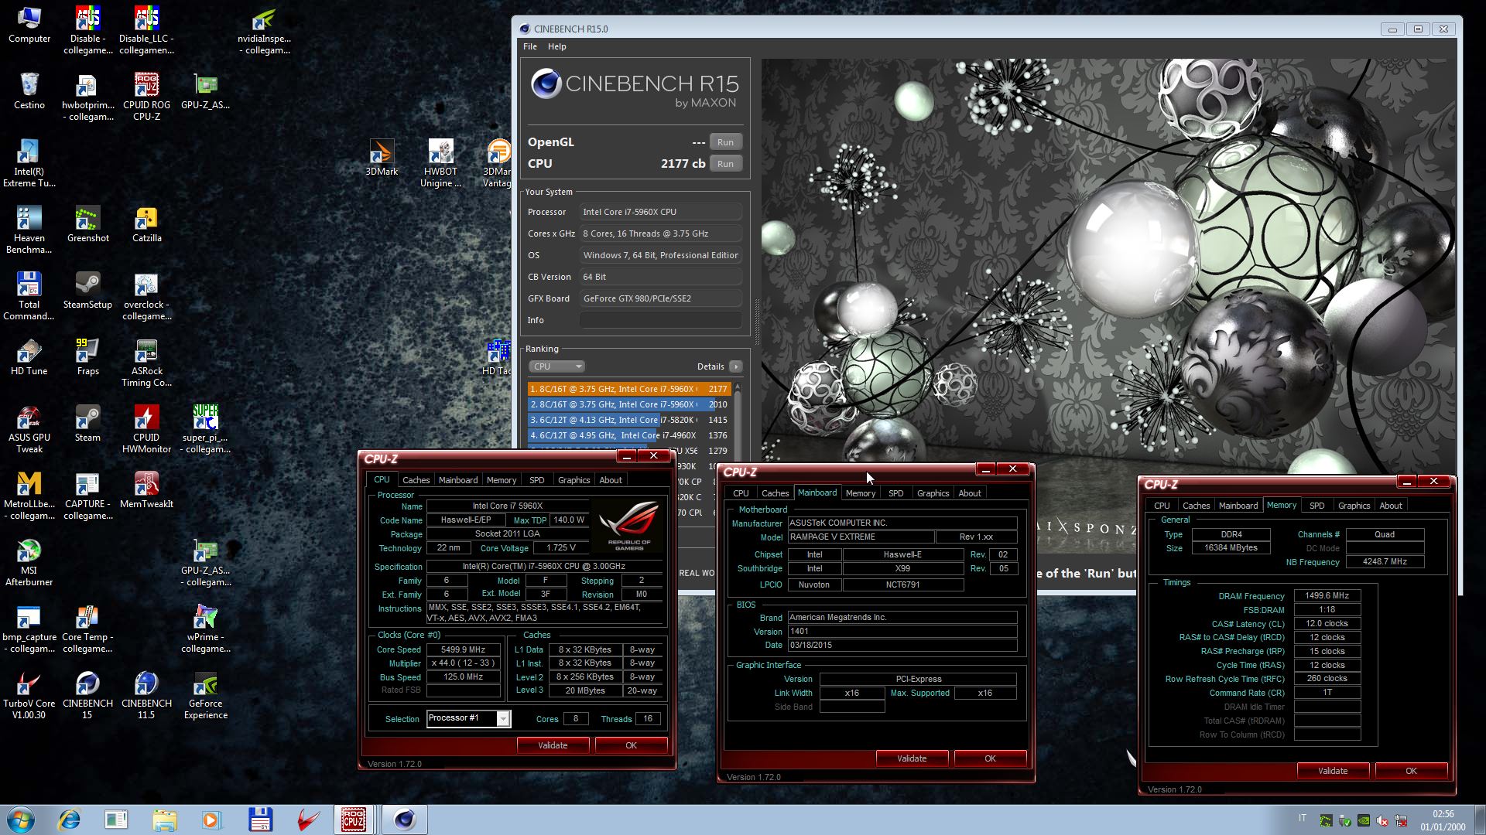Click Validate in left CPU-Z window
The height and width of the screenshot is (835, 1486).
click(x=553, y=745)
